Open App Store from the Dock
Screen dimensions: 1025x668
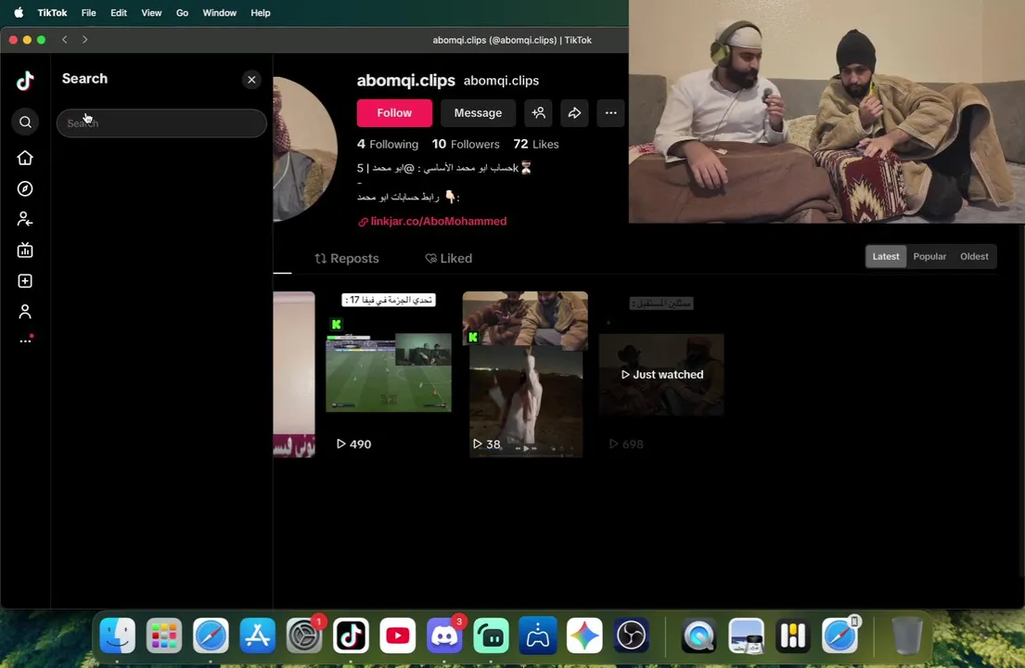pos(258,636)
